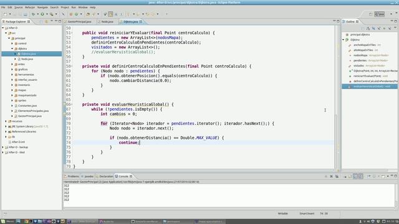Click the External Tools run icon

51,14
